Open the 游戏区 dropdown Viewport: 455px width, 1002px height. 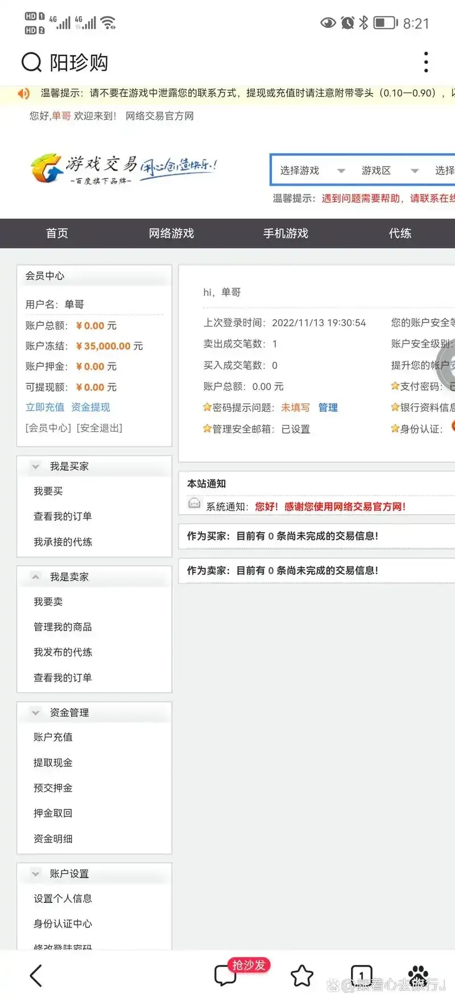click(390, 170)
